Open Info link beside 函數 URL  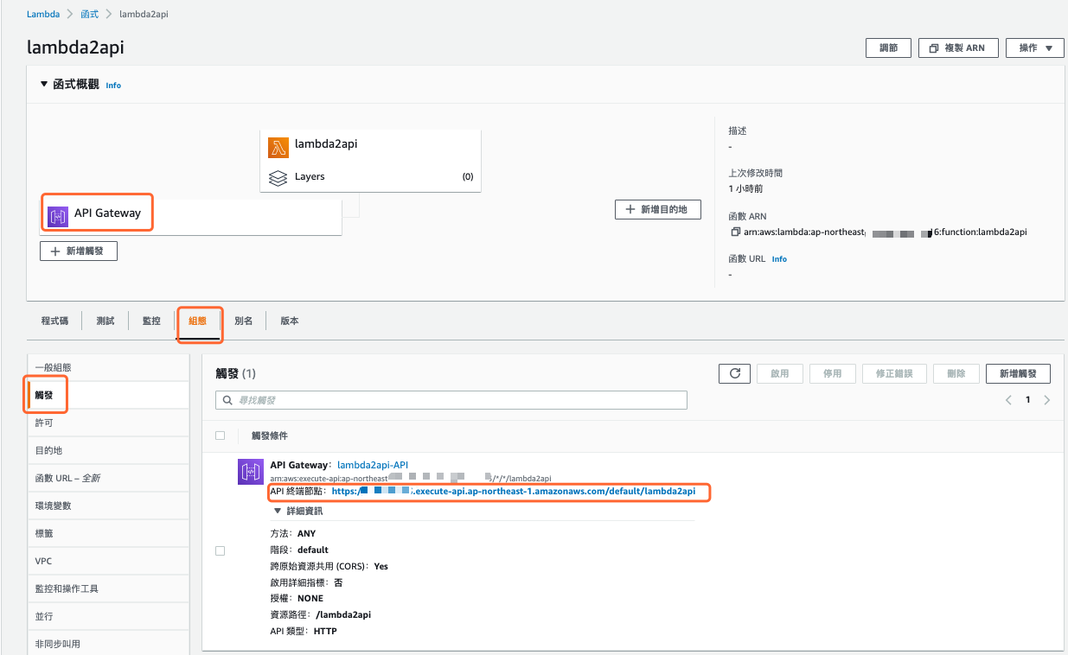[779, 259]
